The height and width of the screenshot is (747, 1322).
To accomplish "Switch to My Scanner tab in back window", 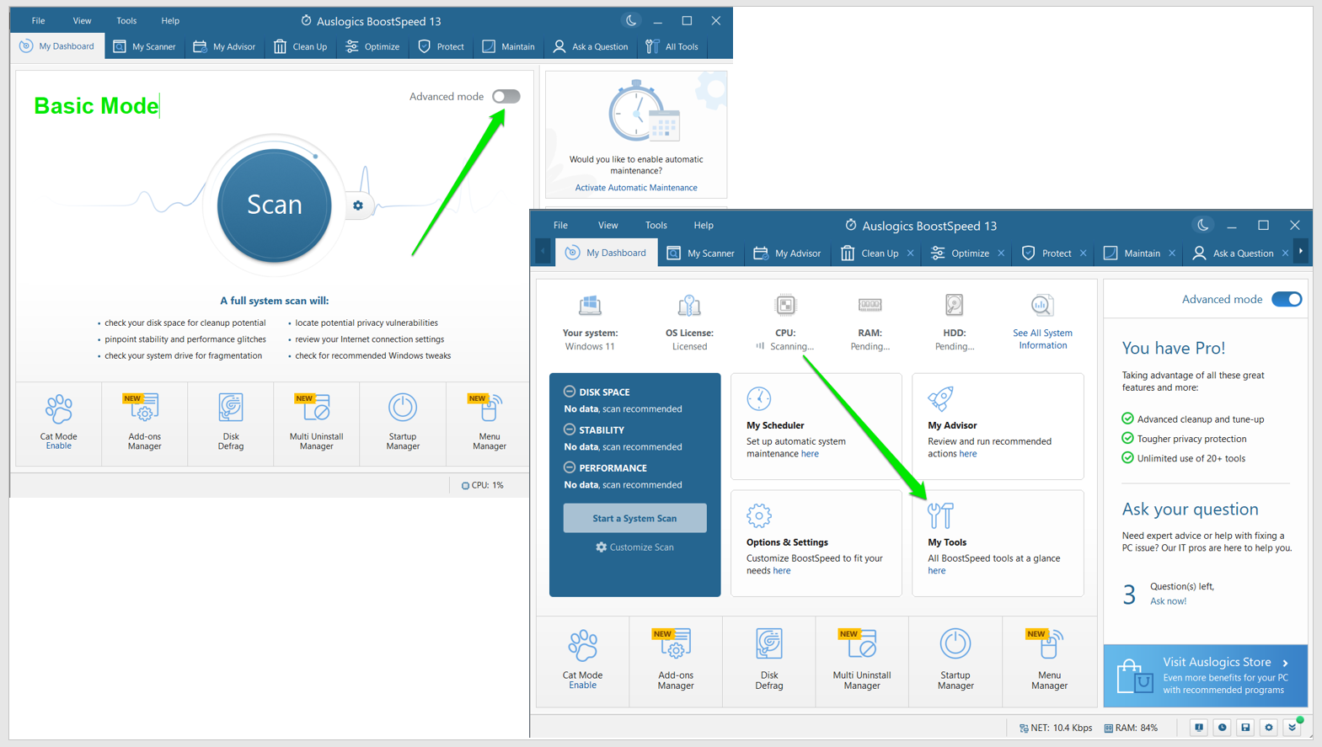I will (144, 46).
